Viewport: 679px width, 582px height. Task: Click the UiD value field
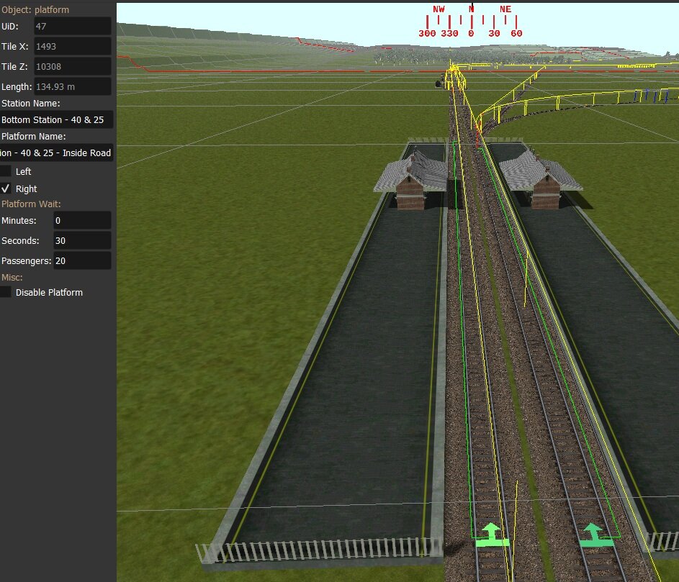tap(72, 27)
